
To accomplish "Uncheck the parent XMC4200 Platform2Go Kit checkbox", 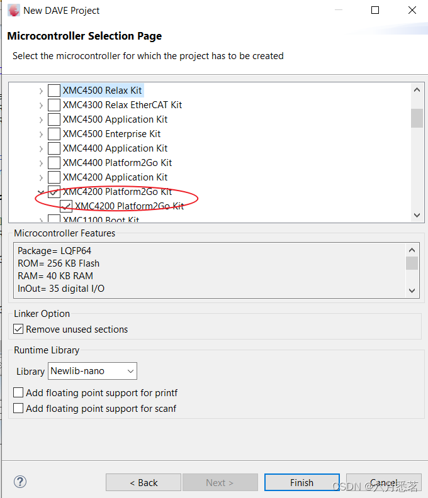I will point(54,192).
